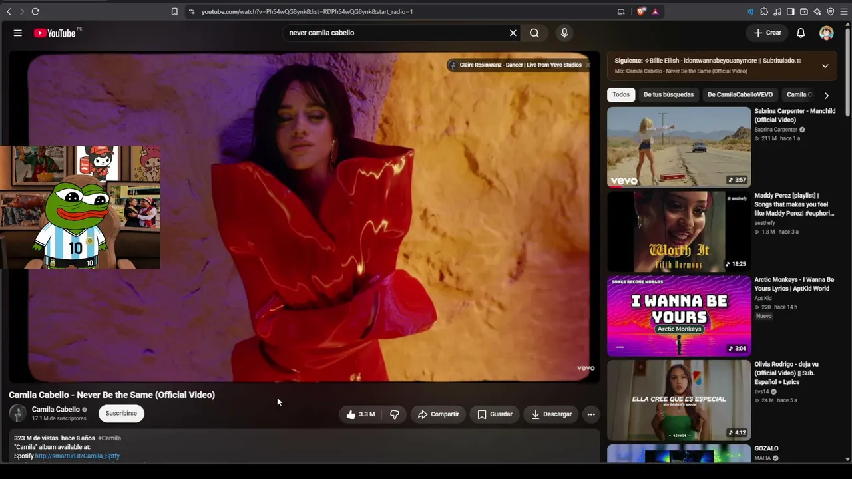Click the Vevo watermark on the video
Image resolution: width=852 pixels, height=479 pixels.
pos(586,368)
